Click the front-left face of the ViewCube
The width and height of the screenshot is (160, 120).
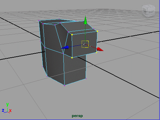[x=145, y=11]
